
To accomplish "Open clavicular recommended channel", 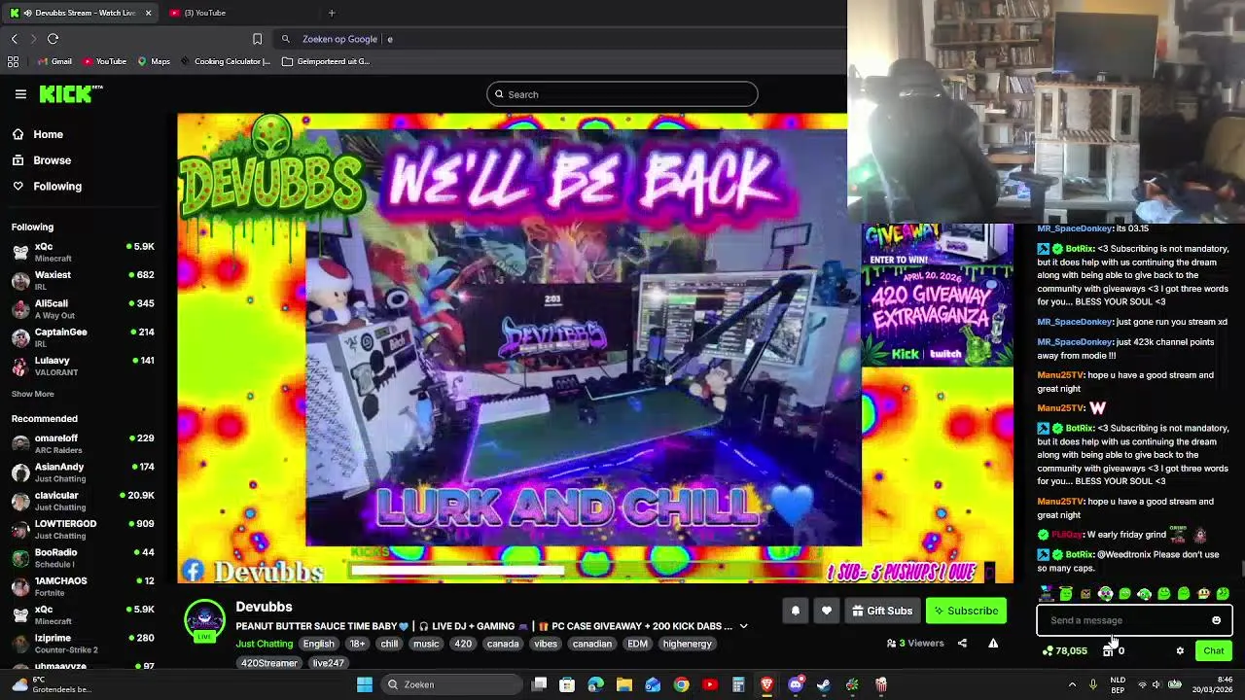I will (83, 501).
